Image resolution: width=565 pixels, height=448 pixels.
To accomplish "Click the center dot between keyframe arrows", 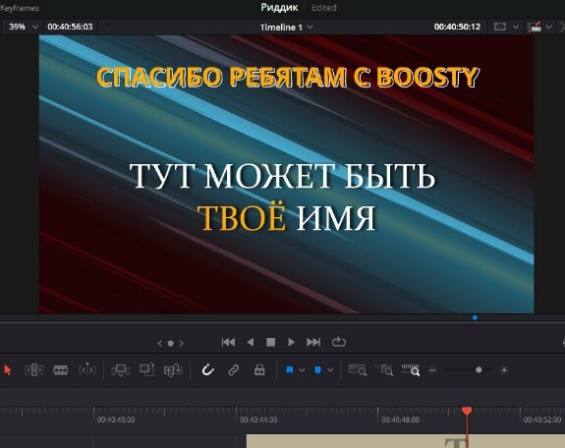I will (x=171, y=344).
